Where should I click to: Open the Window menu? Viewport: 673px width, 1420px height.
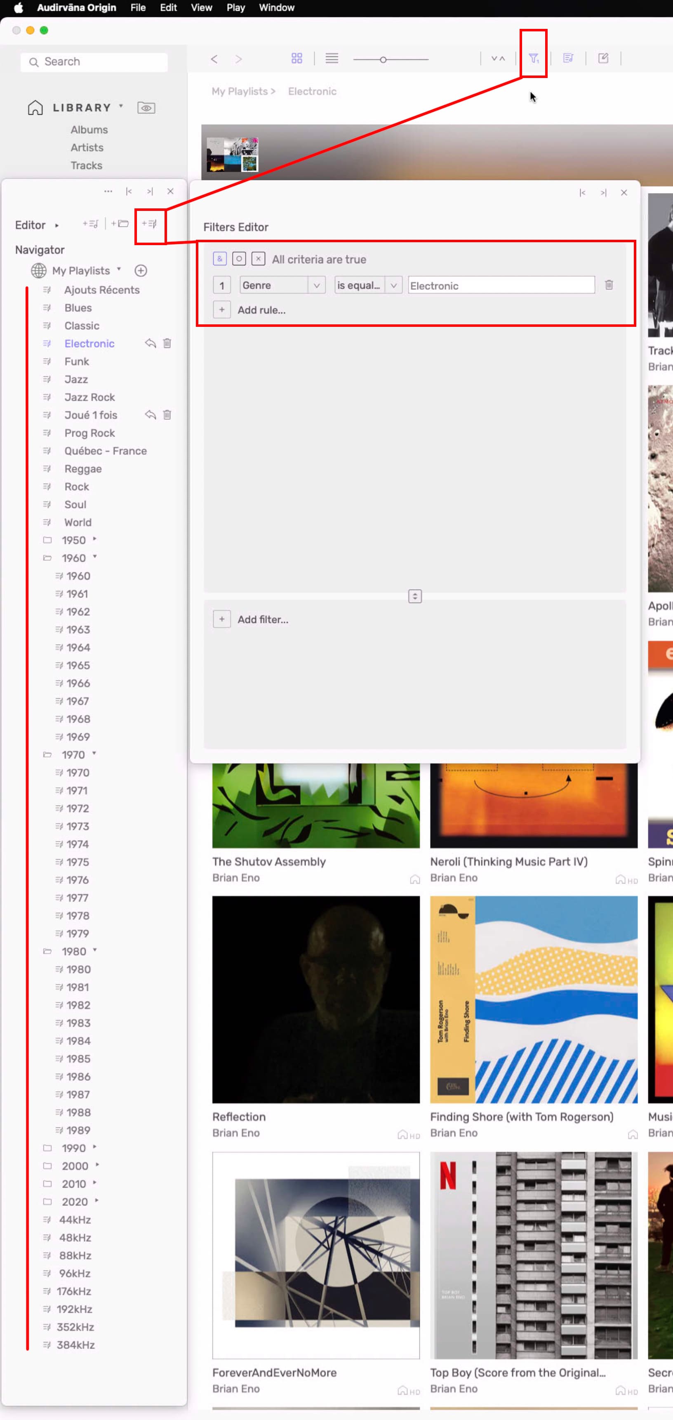[276, 8]
